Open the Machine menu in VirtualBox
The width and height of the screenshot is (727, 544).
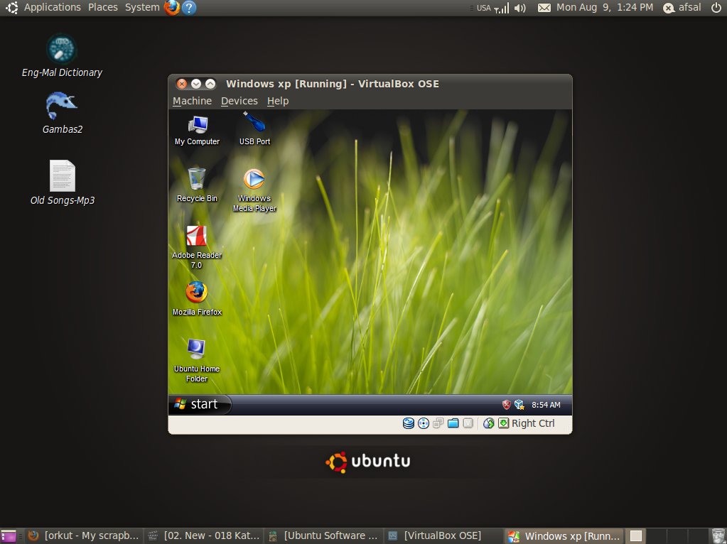(192, 101)
